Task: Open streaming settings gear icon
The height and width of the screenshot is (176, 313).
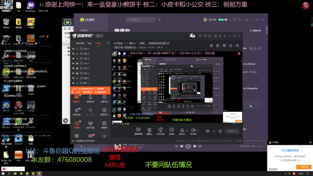Action: point(220,131)
